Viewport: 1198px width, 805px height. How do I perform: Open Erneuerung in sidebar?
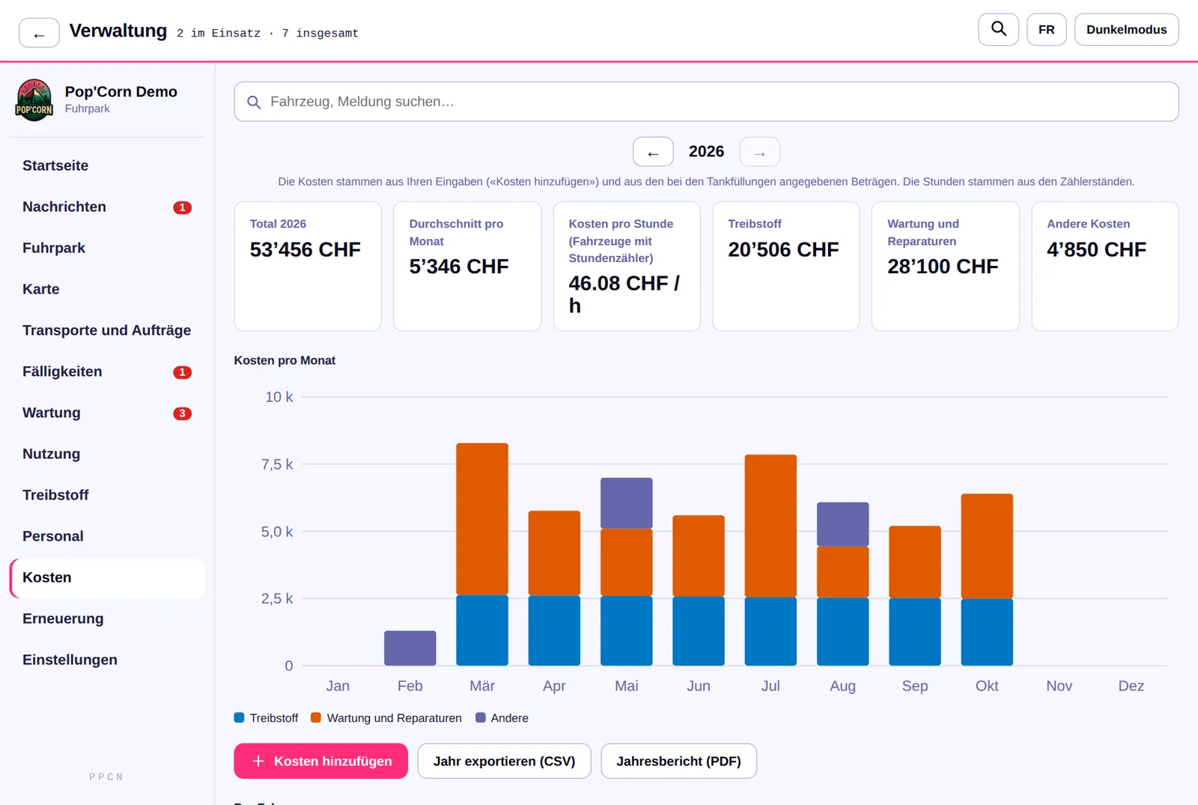point(107,619)
